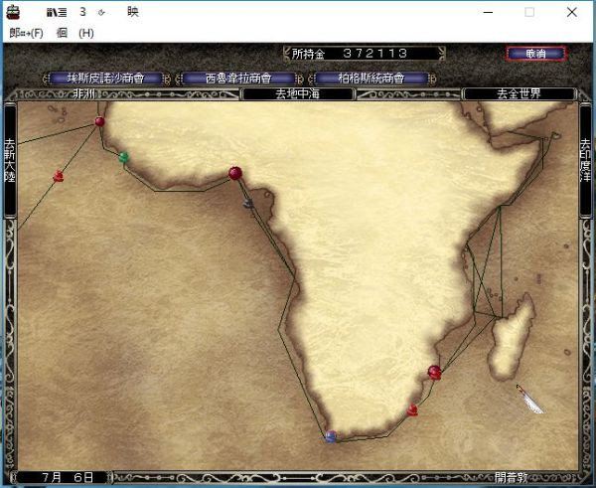
Task: Open the (F) menu in the menu bar
Action: [27, 33]
